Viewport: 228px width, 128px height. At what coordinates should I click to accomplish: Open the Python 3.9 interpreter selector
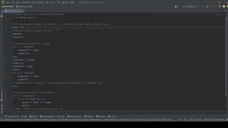pos(214,119)
